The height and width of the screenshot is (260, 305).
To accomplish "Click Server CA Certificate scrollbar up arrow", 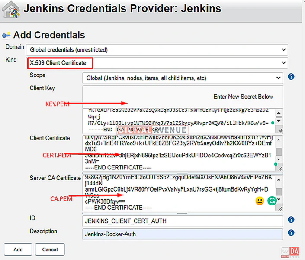I will (x=279, y=179).
